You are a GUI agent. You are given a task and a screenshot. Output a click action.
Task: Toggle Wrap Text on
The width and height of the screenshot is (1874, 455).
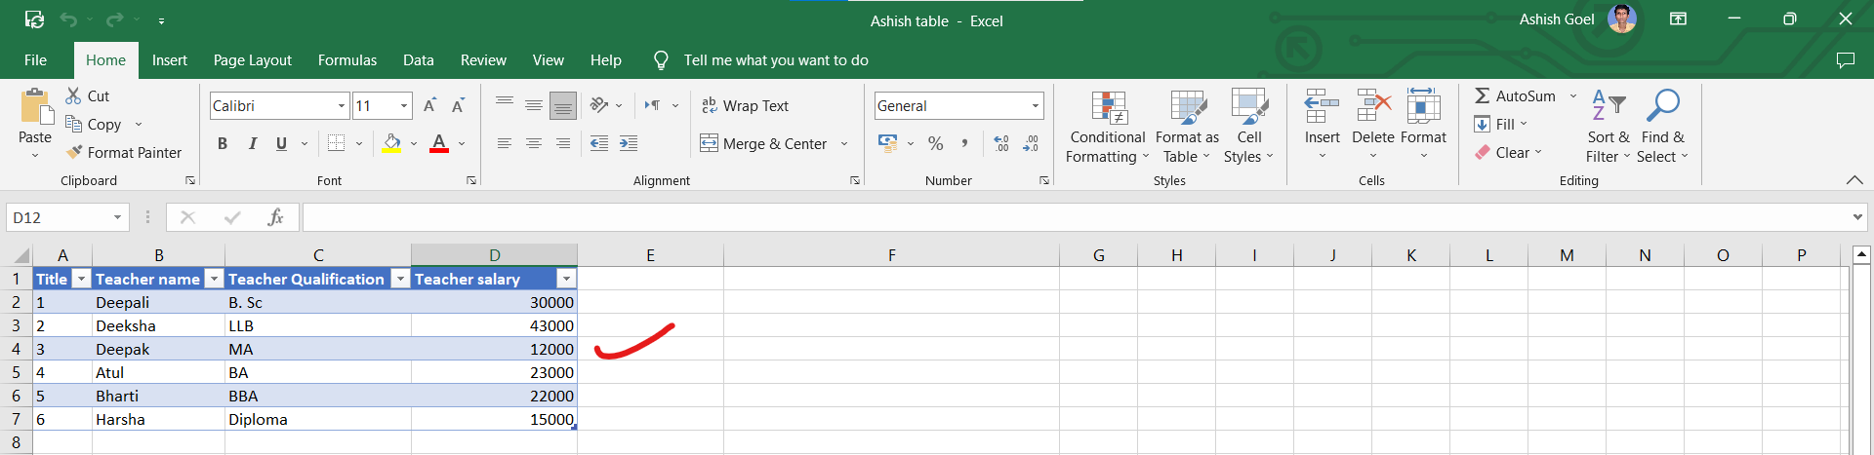(x=745, y=105)
